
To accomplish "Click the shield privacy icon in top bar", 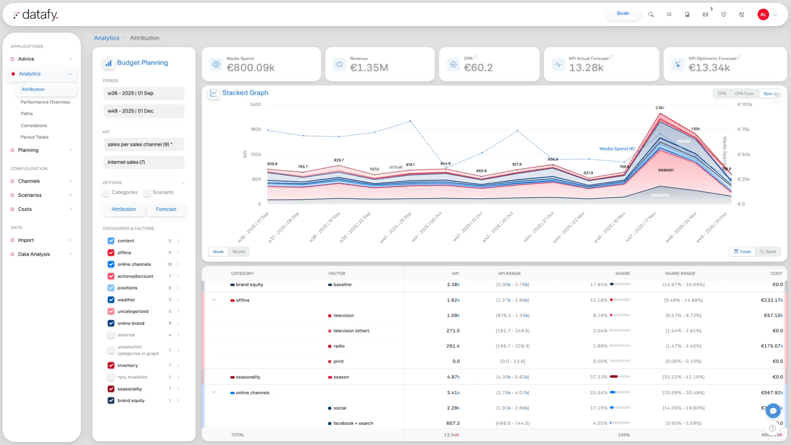I will point(724,14).
